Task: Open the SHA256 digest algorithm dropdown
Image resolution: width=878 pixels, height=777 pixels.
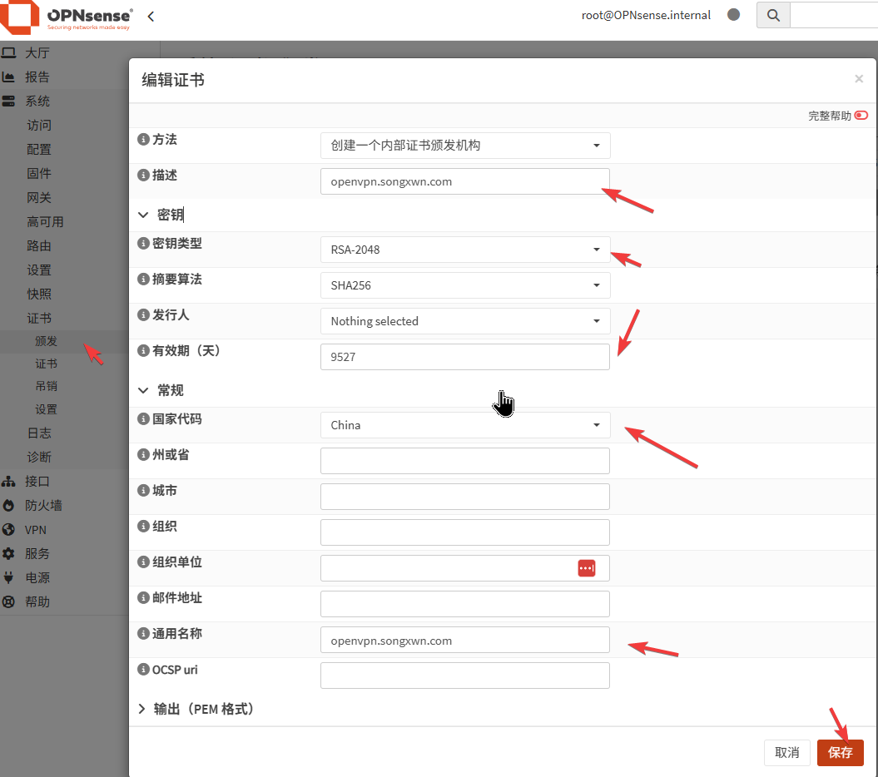Action: pyautogui.click(x=464, y=285)
